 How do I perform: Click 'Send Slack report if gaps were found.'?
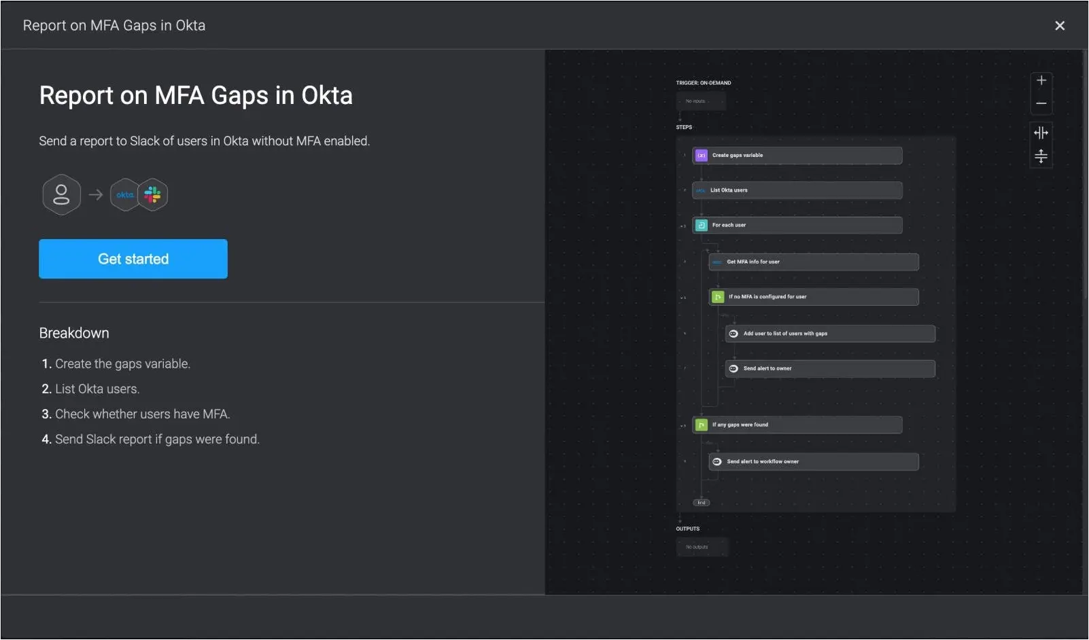tap(157, 440)
